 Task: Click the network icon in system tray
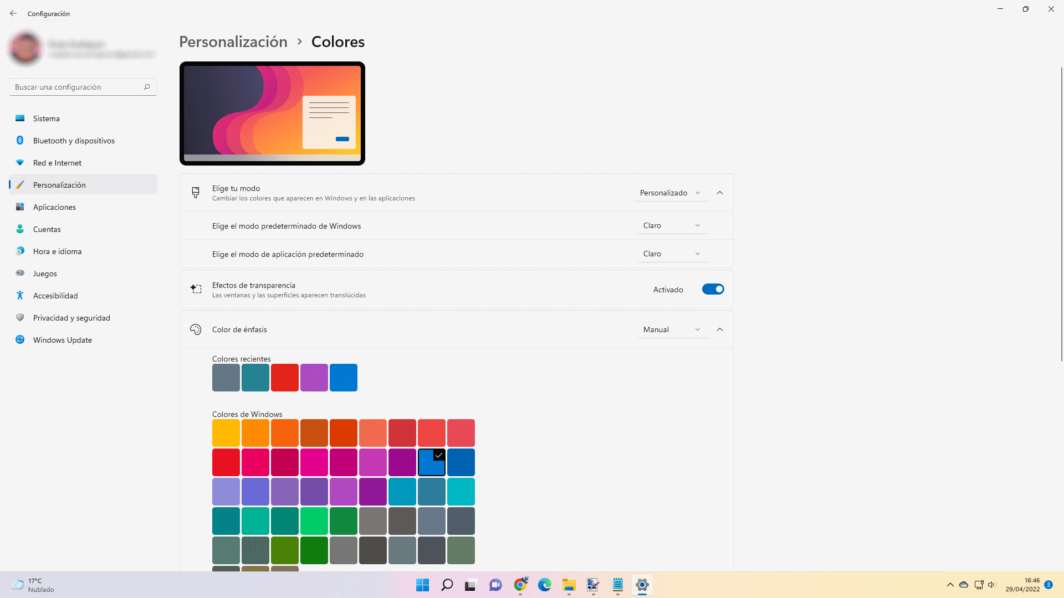(979, 585)
